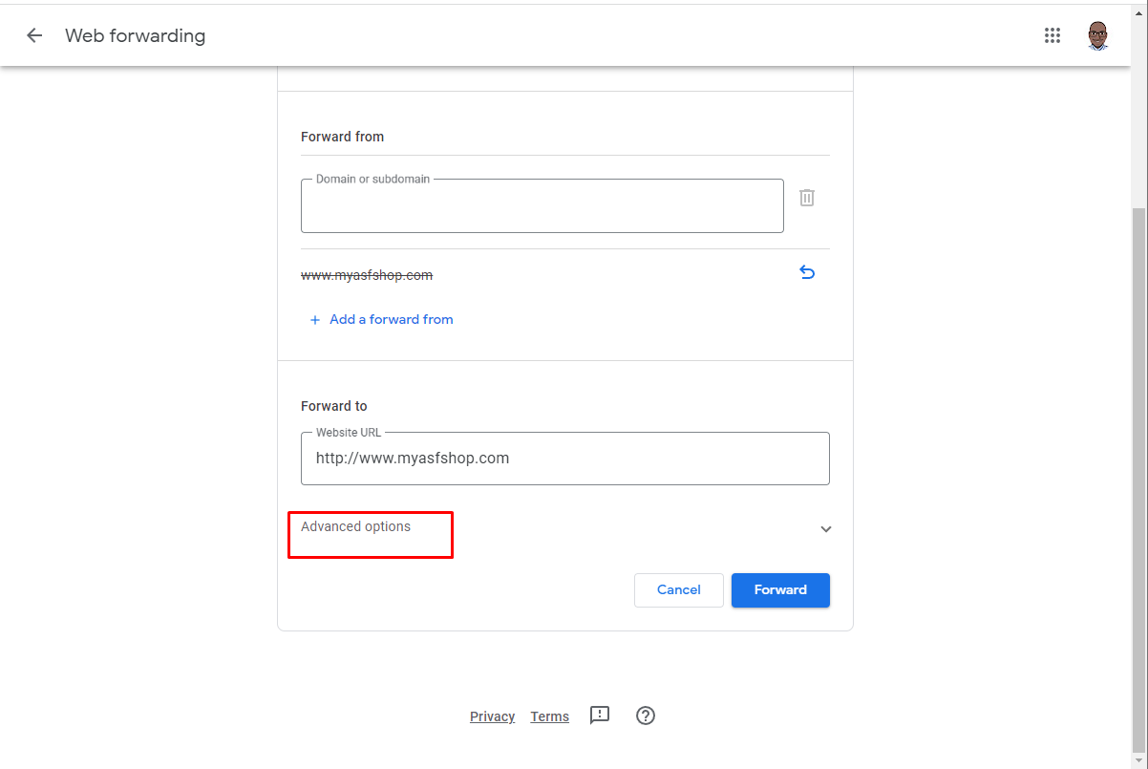Screen dimensions: 1148x769
Task: Undo removal of www.myasfshop.com
Action: tap(807, 273)
